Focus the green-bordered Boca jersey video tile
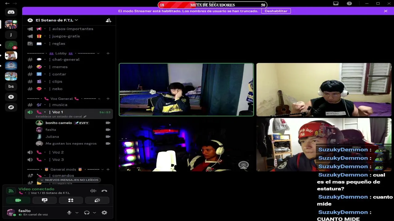Viewport: 394px width, 221px height. pos(186,90)
